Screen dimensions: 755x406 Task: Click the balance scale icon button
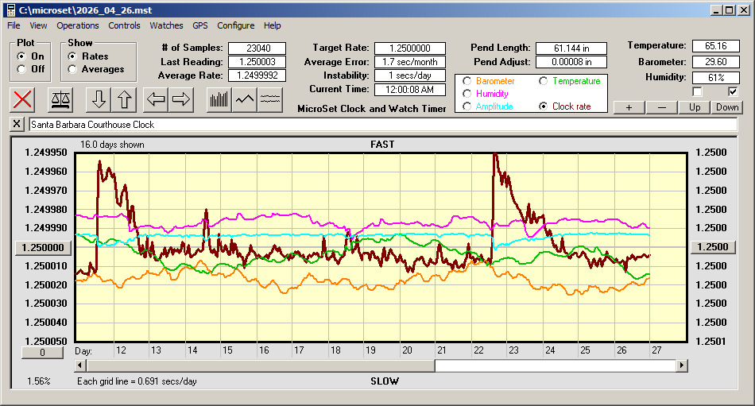point(60,99)
